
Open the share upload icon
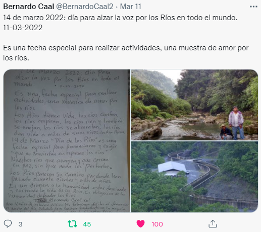click(213, 224)
